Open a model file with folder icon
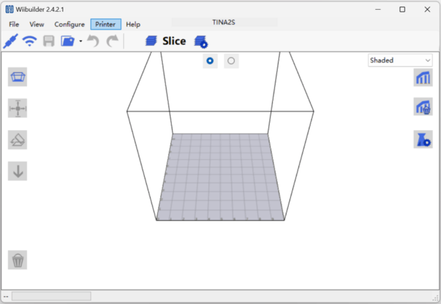The width and height of the screenshot is (441, 304). (68, 41)
